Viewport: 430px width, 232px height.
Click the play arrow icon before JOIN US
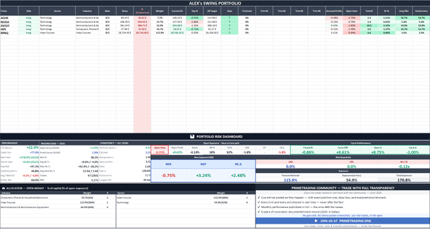coord(316,221)
